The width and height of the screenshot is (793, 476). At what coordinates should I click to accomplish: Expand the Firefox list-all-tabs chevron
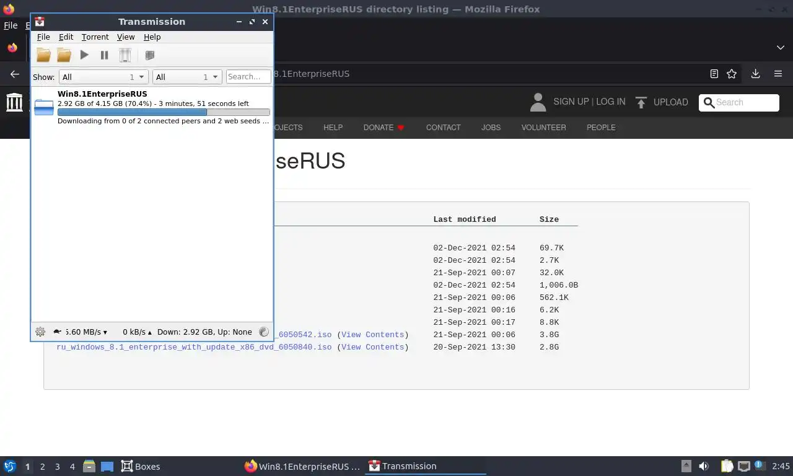click(780, 47)
